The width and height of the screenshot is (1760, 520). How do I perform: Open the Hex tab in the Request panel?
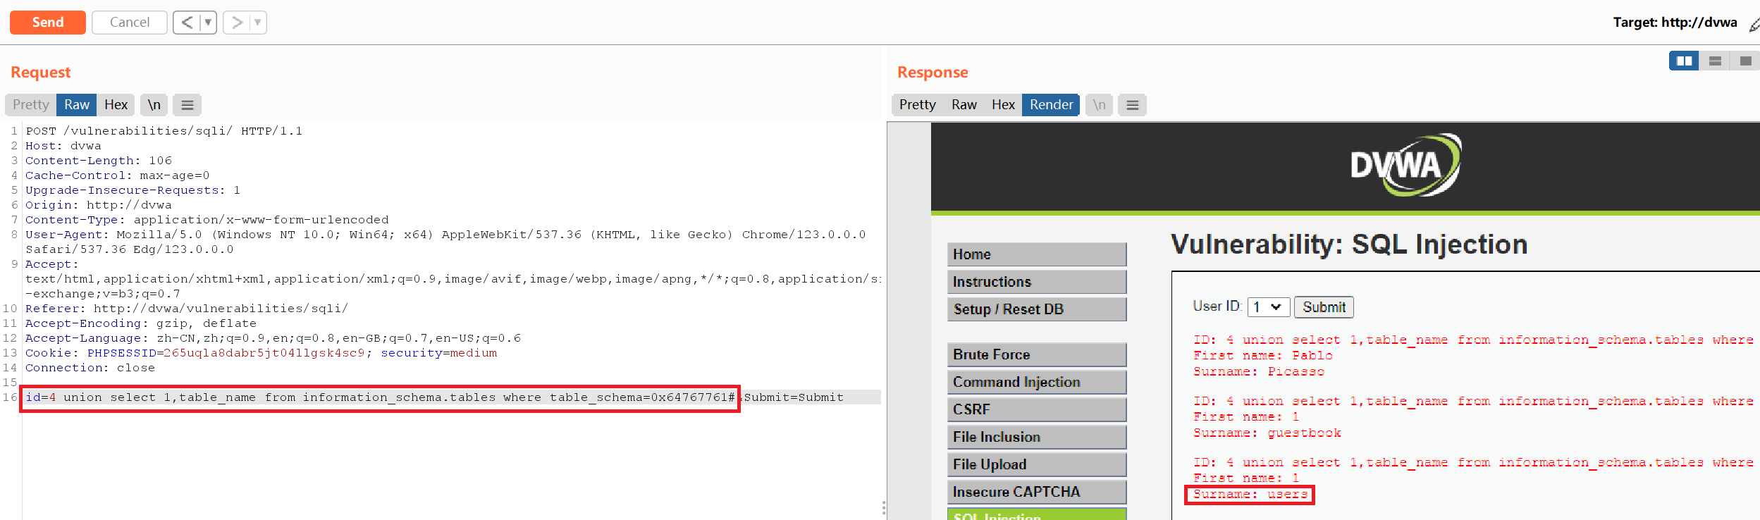116,105
